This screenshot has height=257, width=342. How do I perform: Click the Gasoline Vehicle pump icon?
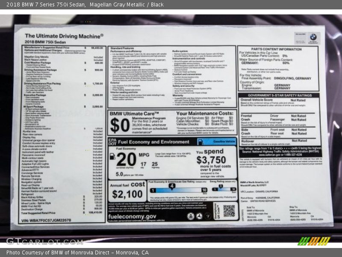[x=200, y=142]
